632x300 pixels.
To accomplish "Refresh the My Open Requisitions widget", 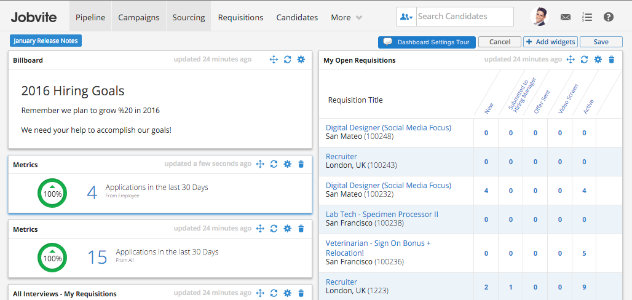I will pyautogui.click(x=584, y=60).
